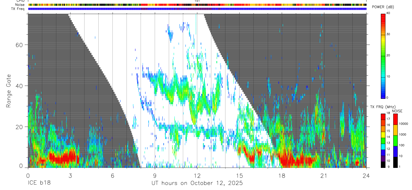Click the '100' label in the NOISE legend
412x190 pixels.
coord(401,145)
